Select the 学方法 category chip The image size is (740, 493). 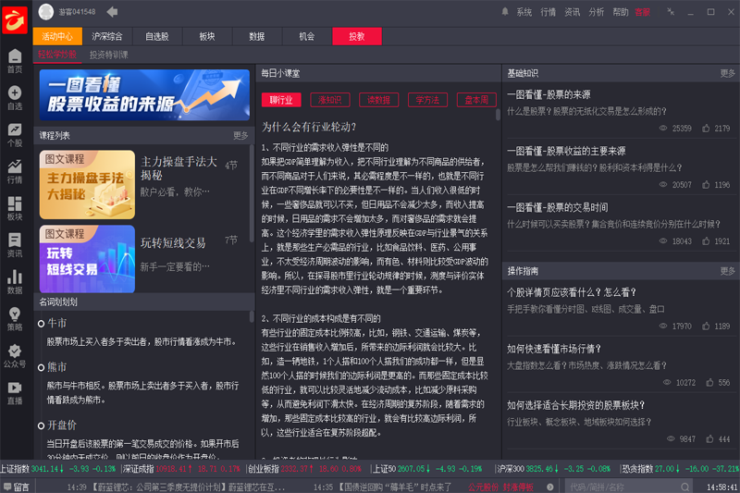427,100
